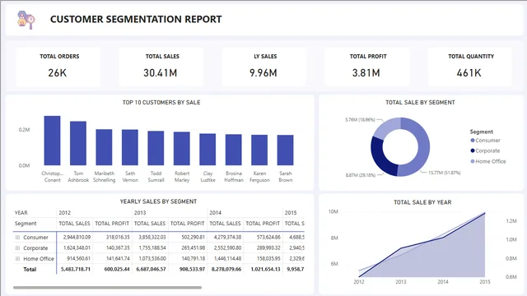Screen dimensions: 527x296
Task: Expand the Home Office segment row
Action: click(17, 259)
